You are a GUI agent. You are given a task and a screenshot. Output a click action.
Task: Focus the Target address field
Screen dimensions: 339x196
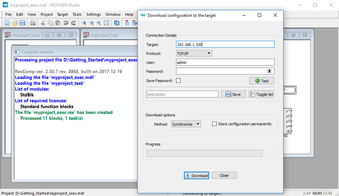[225, 44]
